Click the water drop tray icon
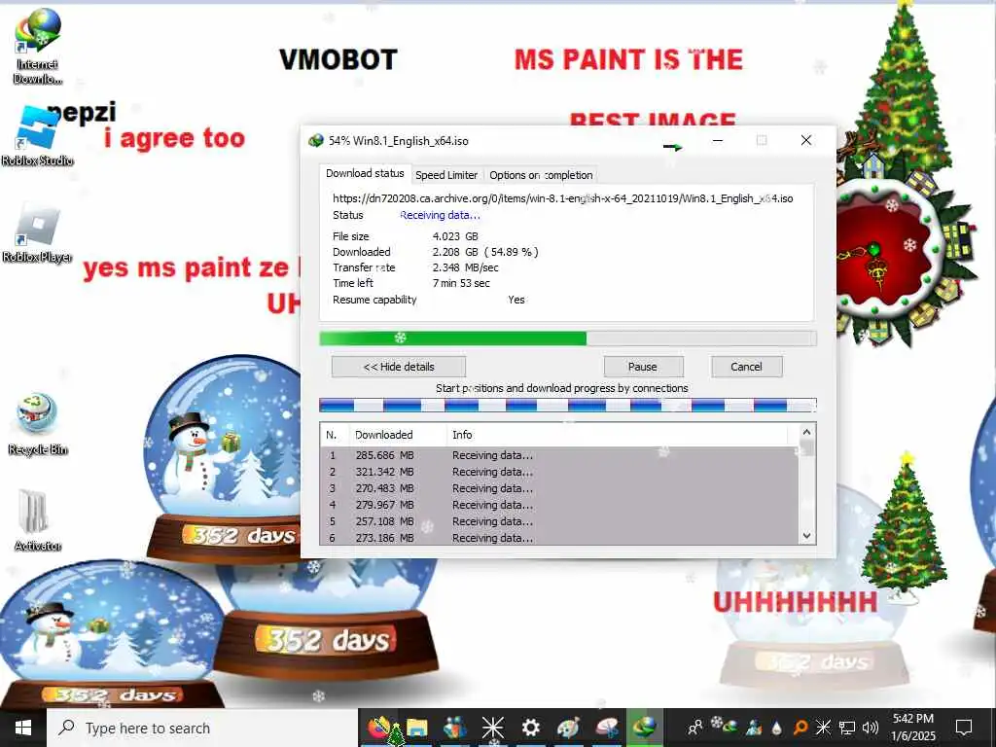 [x=777, y=728]
